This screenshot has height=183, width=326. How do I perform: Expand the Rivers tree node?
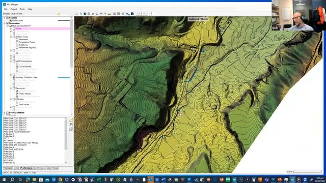11,28
